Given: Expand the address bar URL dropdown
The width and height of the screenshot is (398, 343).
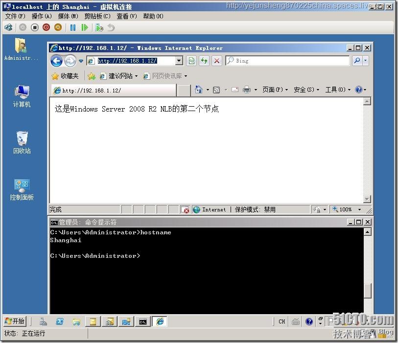Looking at the screenshot, I should pos(179,61).
